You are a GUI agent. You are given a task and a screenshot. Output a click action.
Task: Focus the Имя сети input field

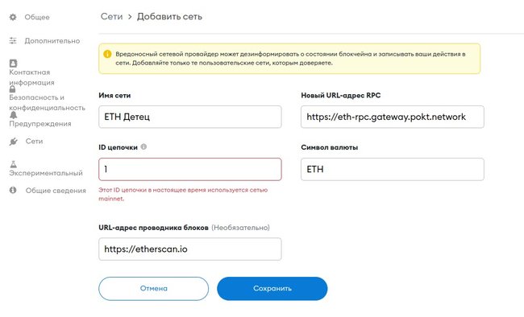click(x=189, y=117)
